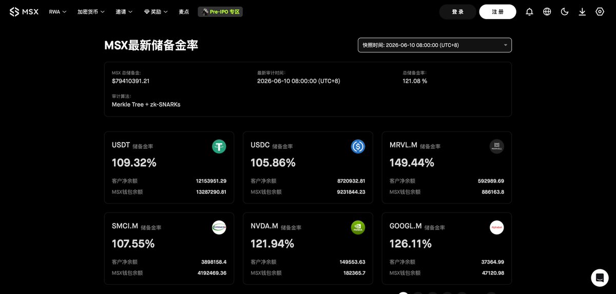This screenshot has height=294, width=616.
Task: Click total reserve value $79410391.21
Action: [130, 81]
